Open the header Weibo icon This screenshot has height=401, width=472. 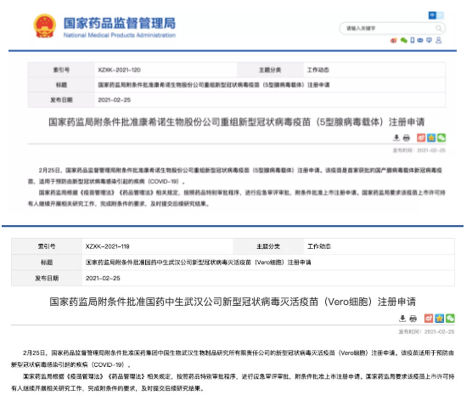[393, 40]
